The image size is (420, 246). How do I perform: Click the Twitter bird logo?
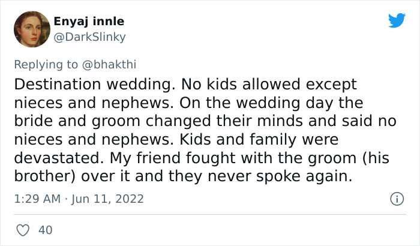pos(397,20)
